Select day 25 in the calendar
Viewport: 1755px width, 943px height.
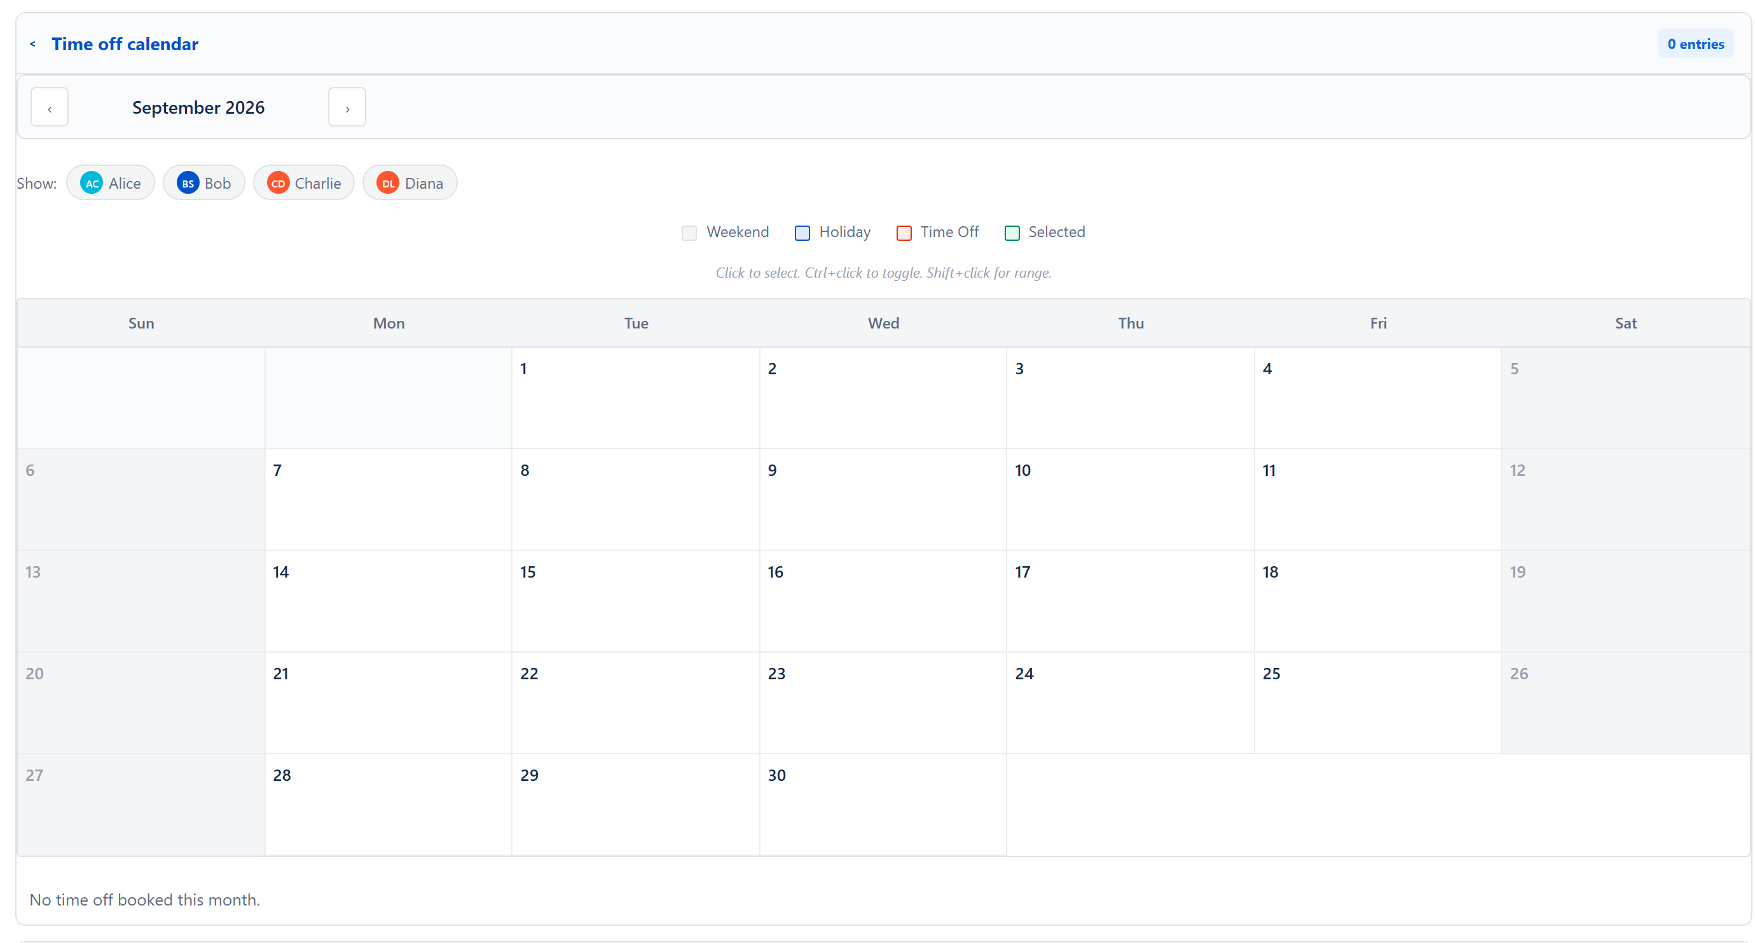(1377, 703)
